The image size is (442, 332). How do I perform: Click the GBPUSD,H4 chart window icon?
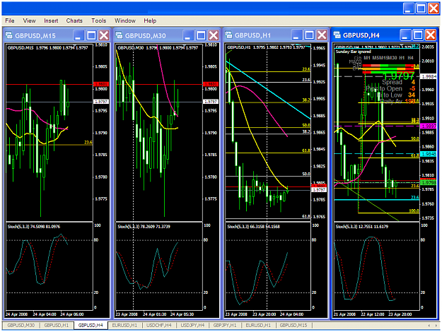(337, 35)
